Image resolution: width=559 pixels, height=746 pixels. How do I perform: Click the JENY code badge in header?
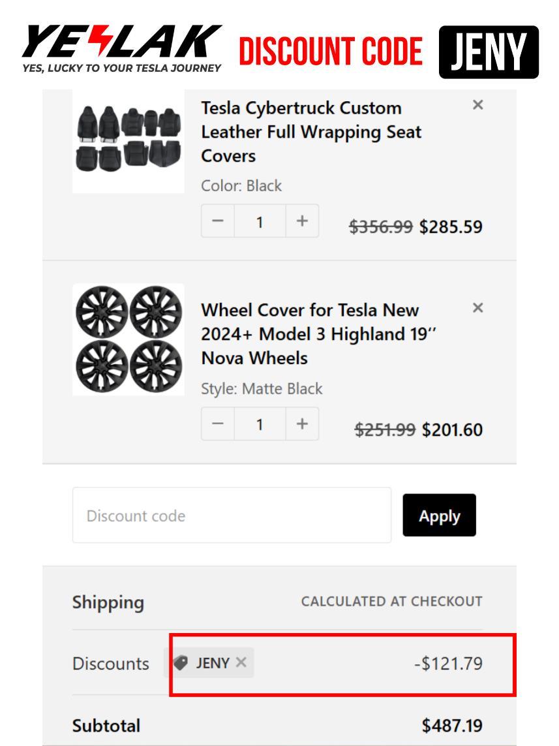pyautogui.click(x=489, y=52)
